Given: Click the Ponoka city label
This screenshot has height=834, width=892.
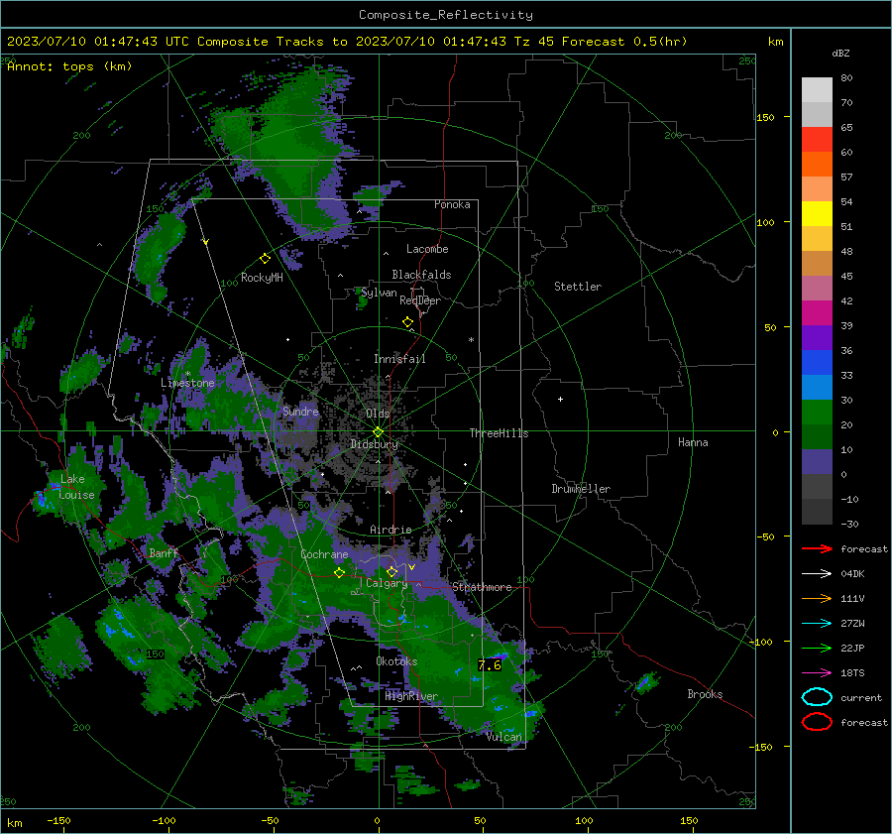Looking at the screenshot, I should [x=452, y=204].
